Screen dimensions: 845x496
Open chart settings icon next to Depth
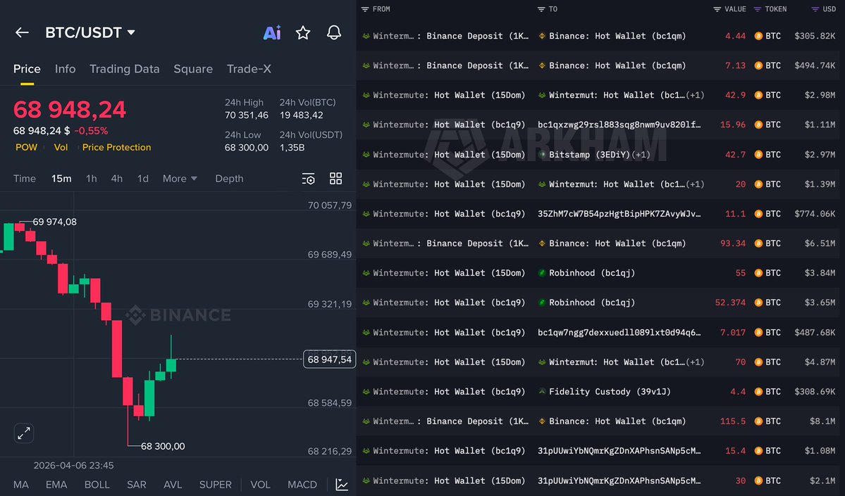(x=308, y=179)
